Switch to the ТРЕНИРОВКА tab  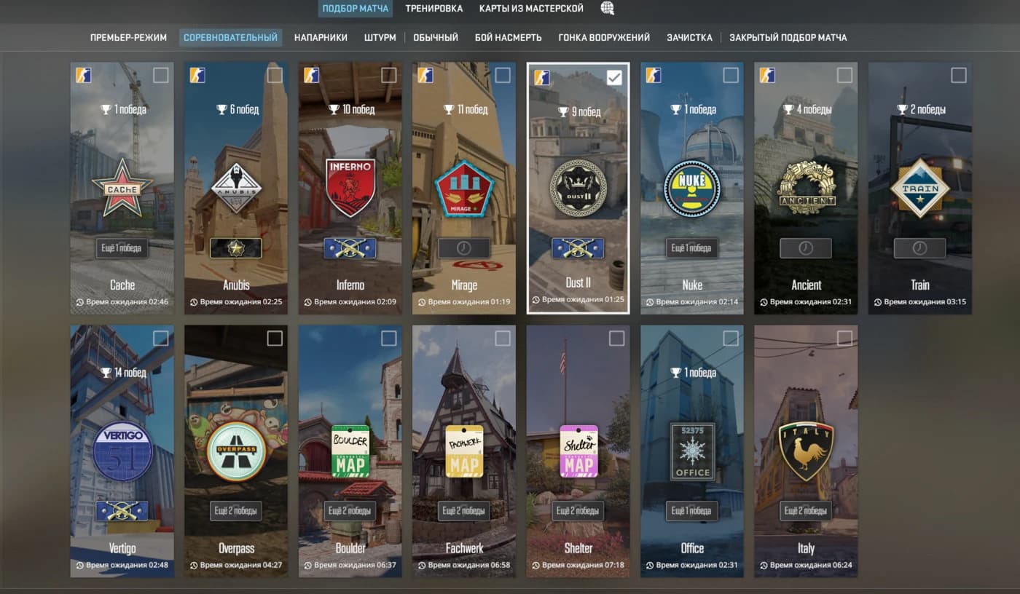434,9
